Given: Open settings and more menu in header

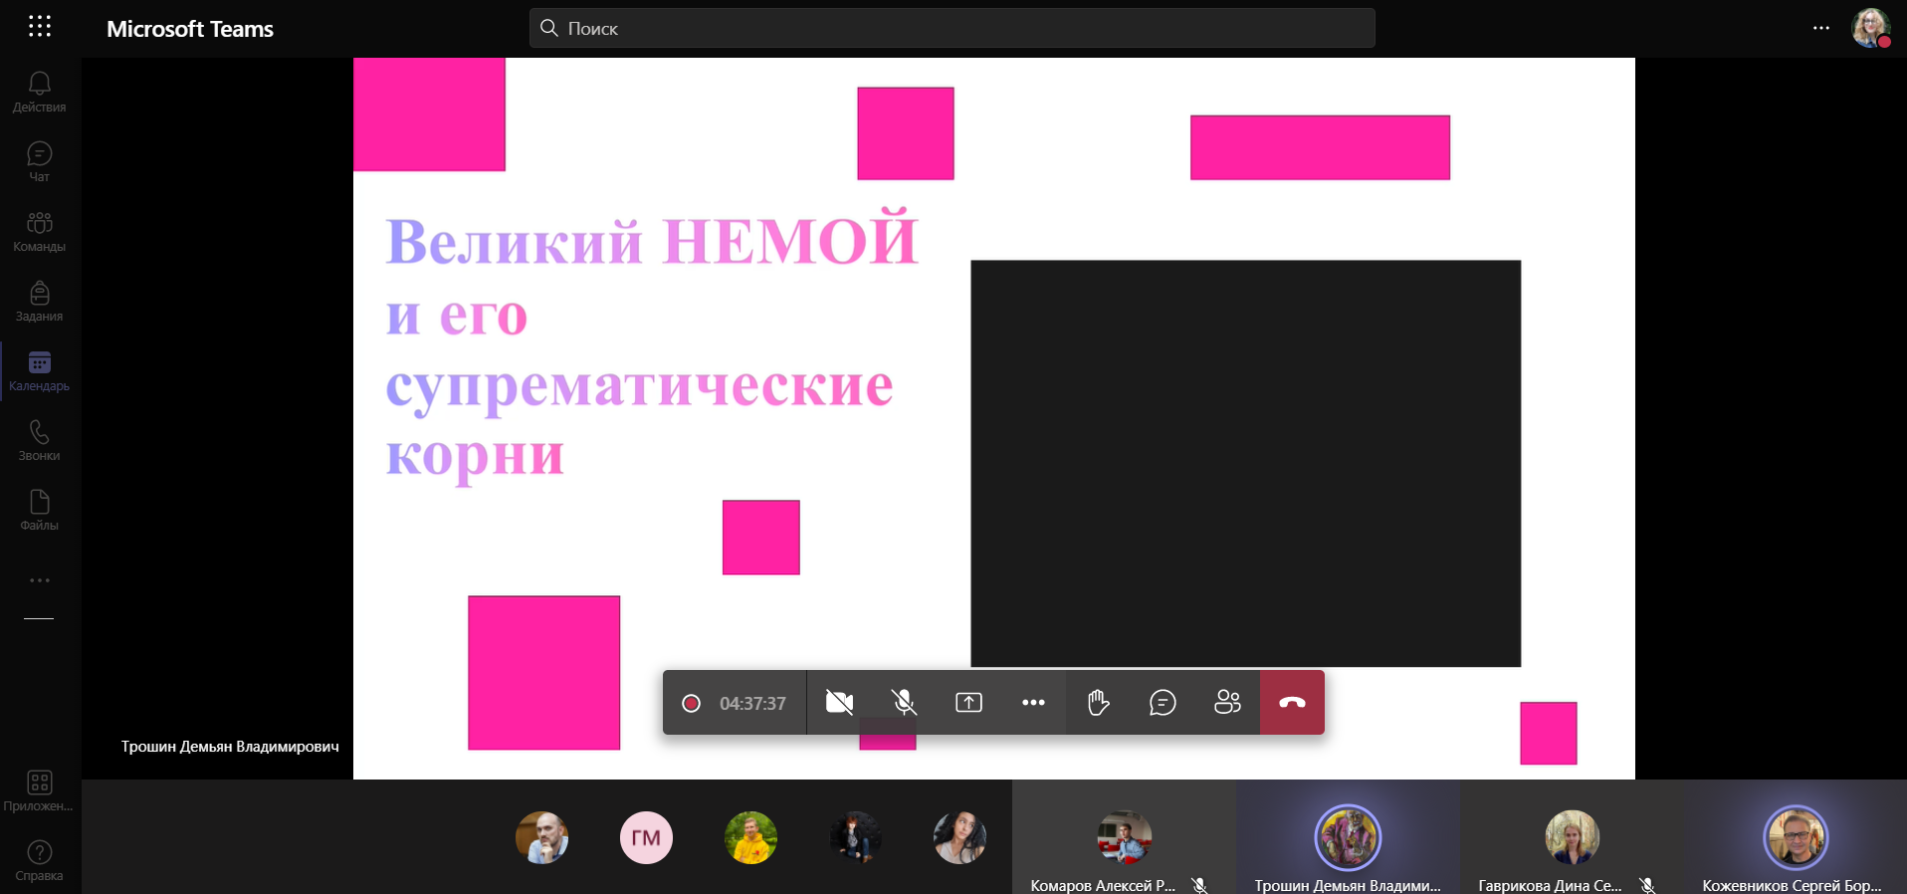Looking at the screenshot, I should tap(1820, 28).
